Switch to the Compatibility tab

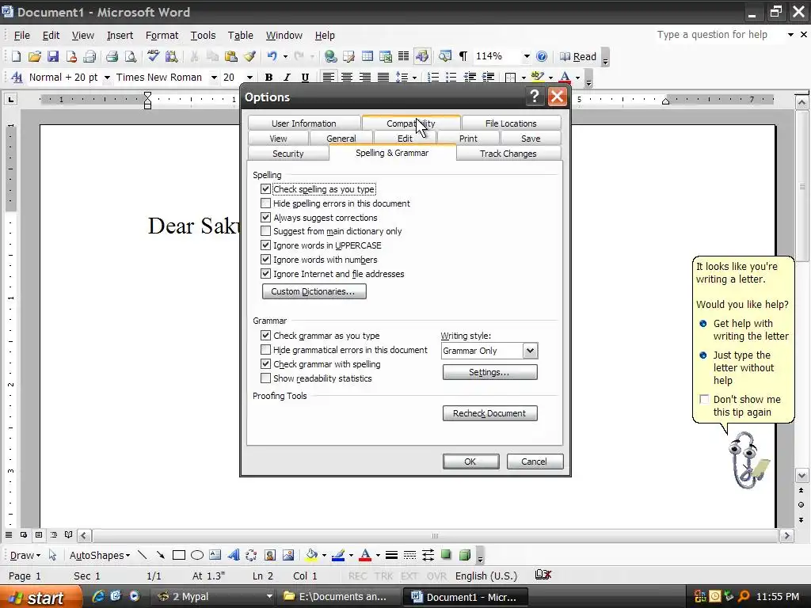click(x=411, y=123)
